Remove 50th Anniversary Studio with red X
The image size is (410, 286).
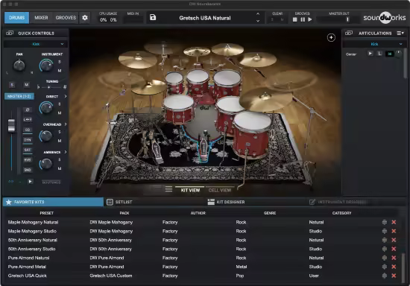click(x=394, y=249)
